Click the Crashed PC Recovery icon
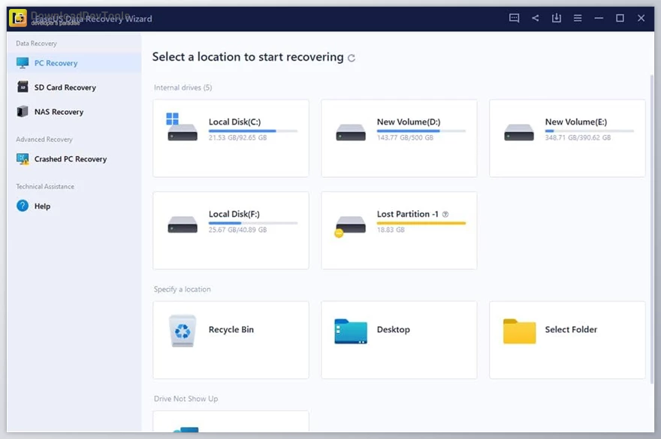This screenshot has height=439, width=661. click(x=23, y=159)
